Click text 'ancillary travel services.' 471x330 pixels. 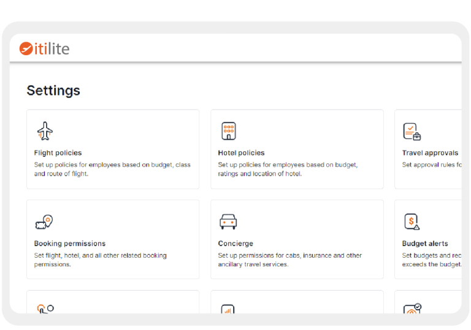[x=253, y=264]
